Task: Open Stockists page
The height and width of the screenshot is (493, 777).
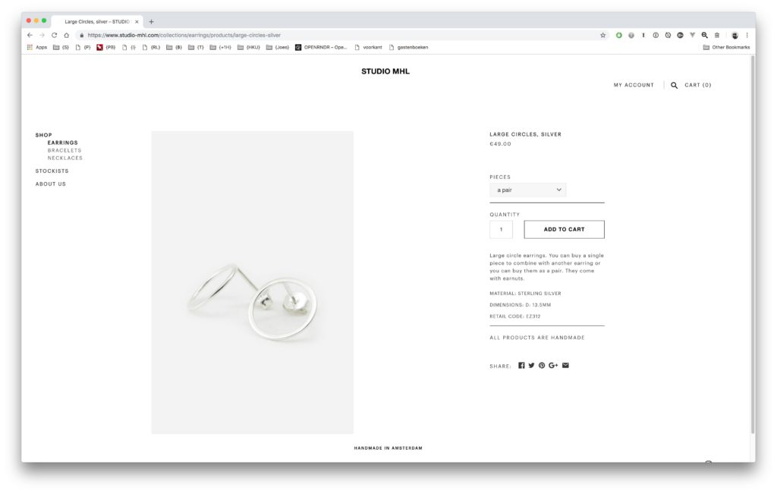Action: point(52,171)
